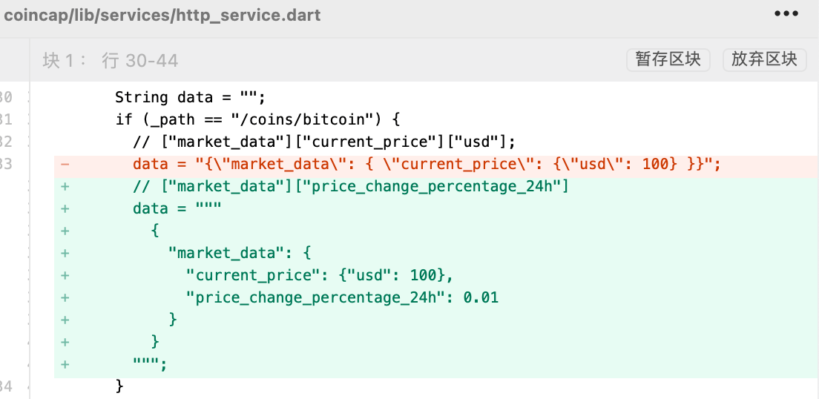Click line number 31 in the gutter
819x399 pixels.
[7, 119]
